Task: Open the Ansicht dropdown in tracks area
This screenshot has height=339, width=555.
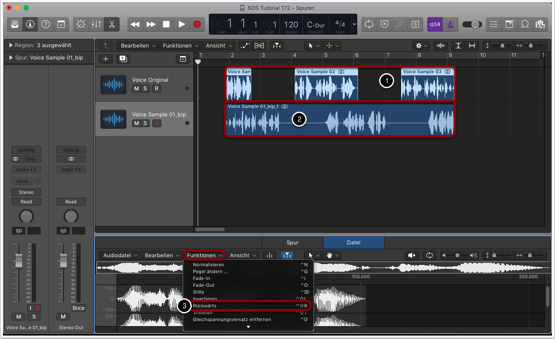Action: click(219, 45)
